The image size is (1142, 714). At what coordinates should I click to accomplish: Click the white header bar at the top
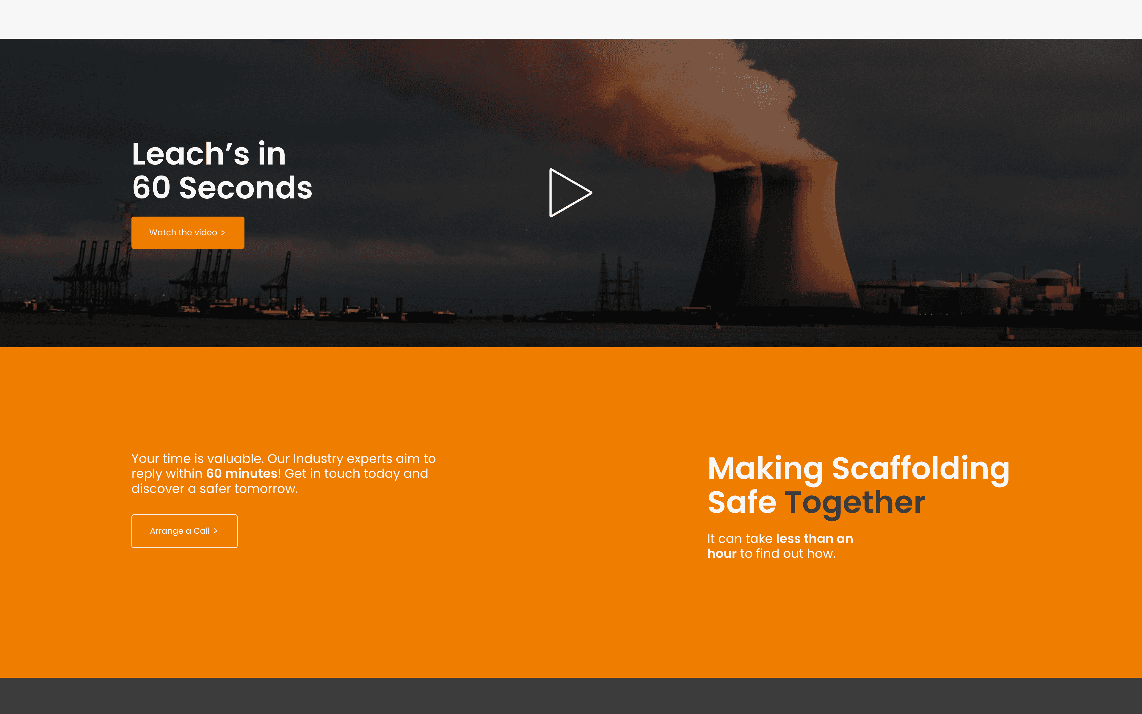571,19
